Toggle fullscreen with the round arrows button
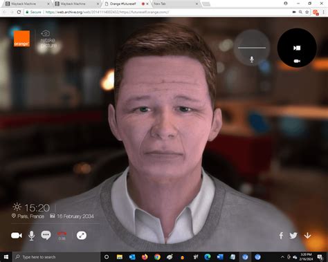328x262 pixels. 82,236
